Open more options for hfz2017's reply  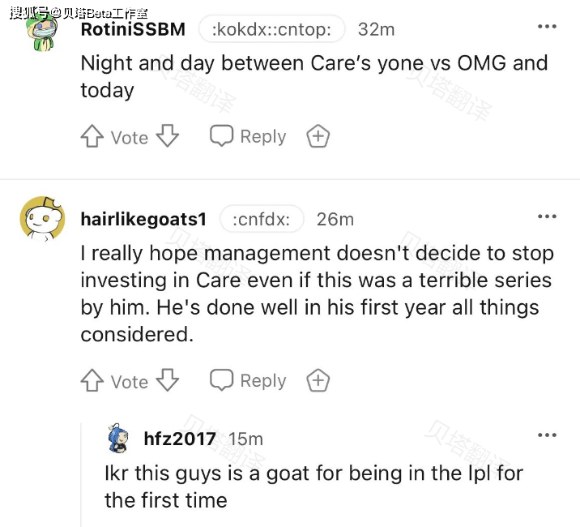pyautogui.click(x=547, y=435)
